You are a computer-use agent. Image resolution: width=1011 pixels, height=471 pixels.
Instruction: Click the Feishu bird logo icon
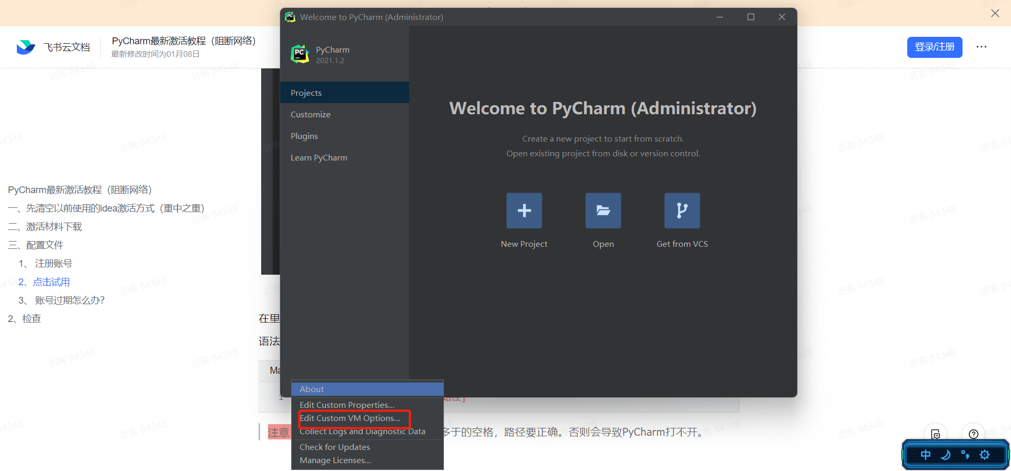pos(26,47)
